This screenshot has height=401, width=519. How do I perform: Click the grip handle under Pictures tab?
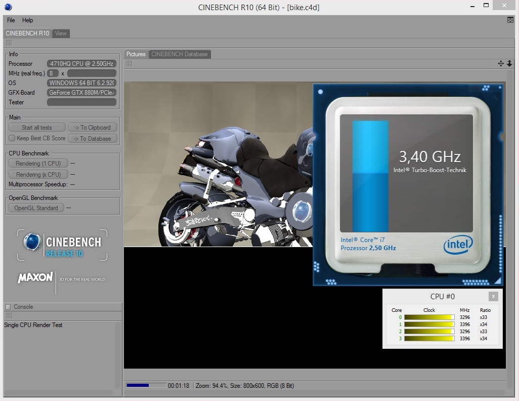(x=129, y=64)
